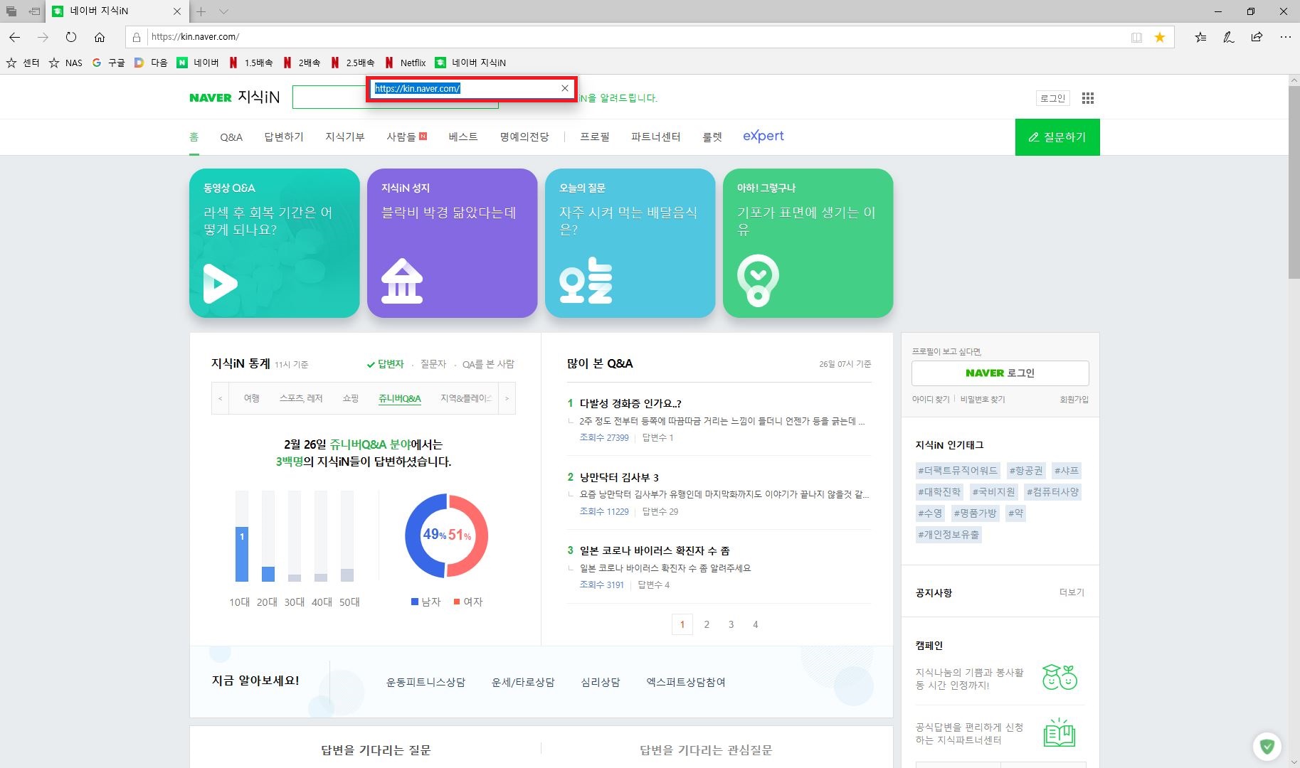Open the Netflix bookmark
This screenshot has height=768, width=1300.
point(405,63)
